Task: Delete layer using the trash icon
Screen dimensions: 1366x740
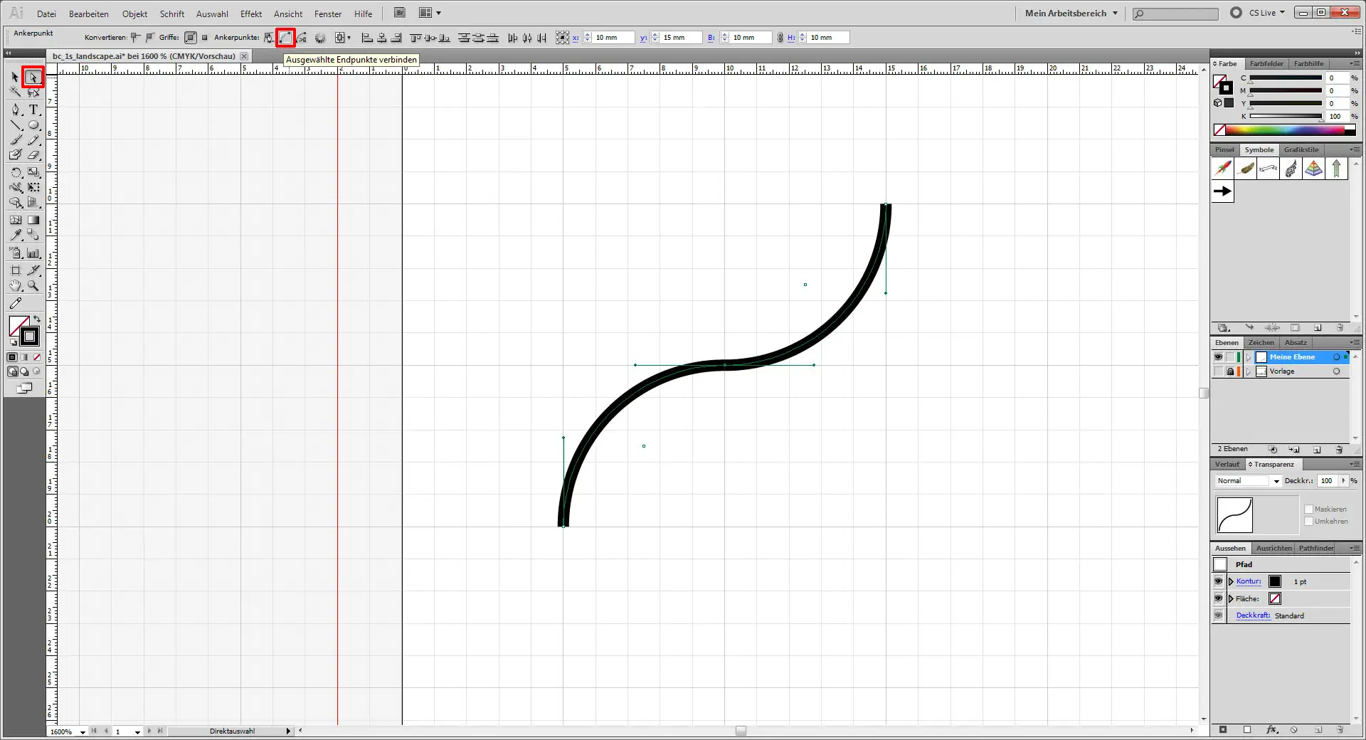Action: pos(1340,449)
